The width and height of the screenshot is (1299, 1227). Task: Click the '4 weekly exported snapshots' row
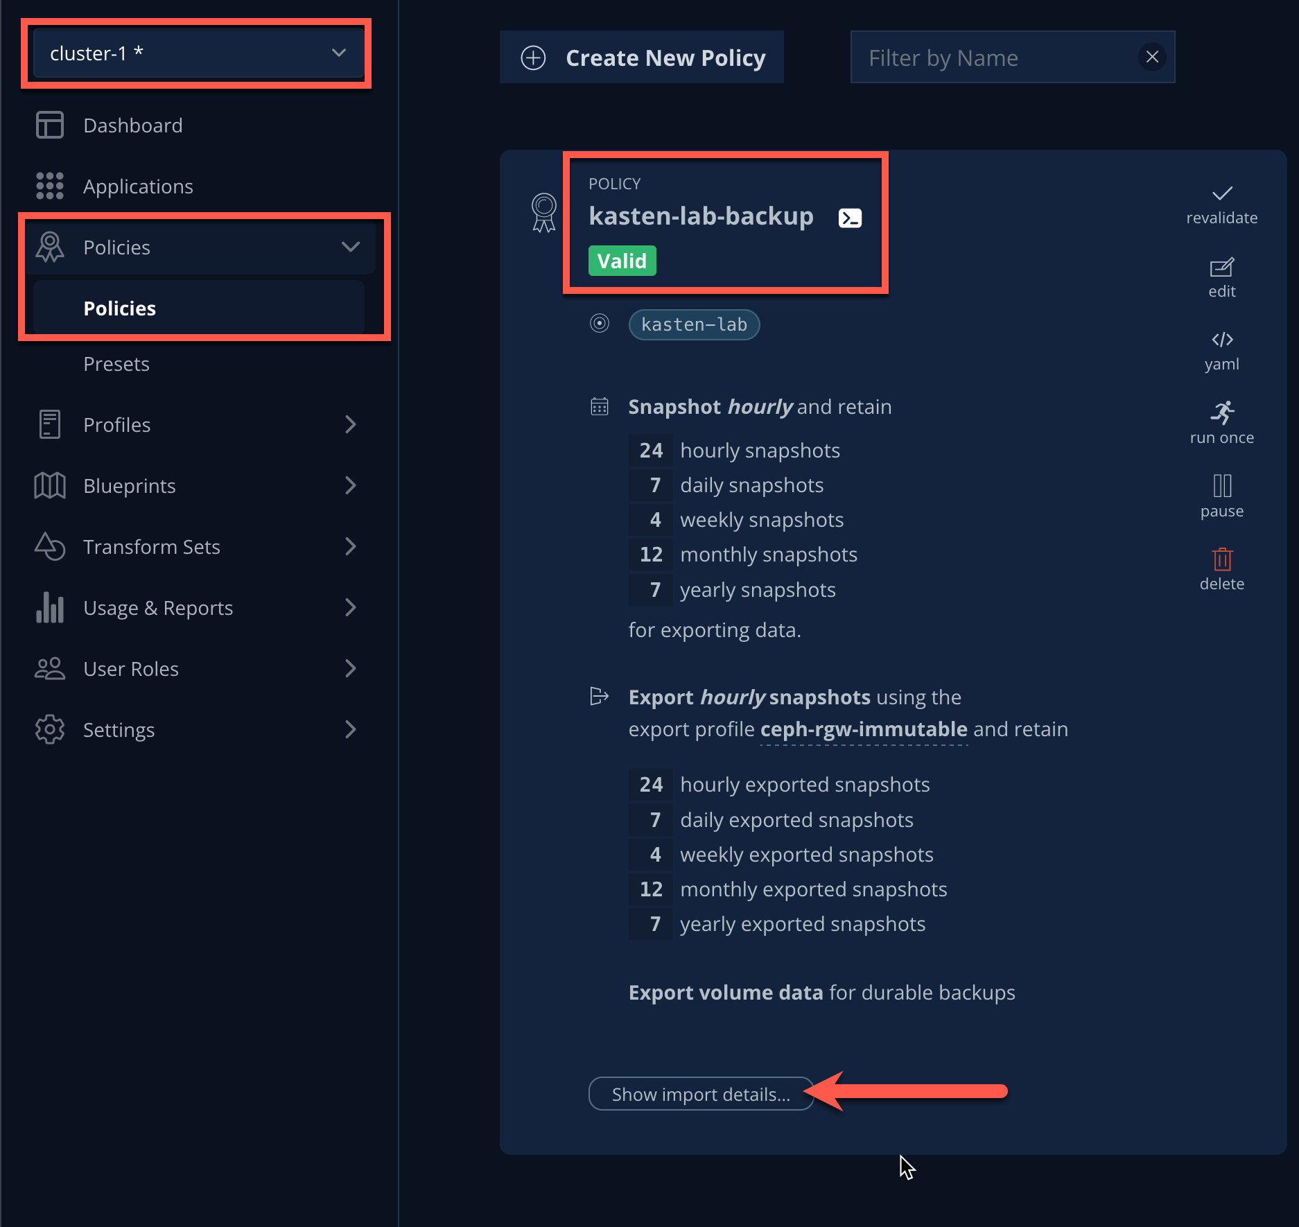tap(781, 854)
